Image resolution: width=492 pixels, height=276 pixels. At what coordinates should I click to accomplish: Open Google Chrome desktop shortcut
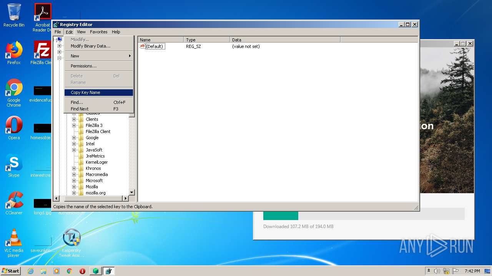[x=14, y=93]
